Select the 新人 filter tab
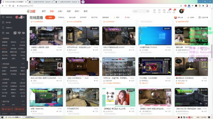The image size is (213, 119). 128,17
